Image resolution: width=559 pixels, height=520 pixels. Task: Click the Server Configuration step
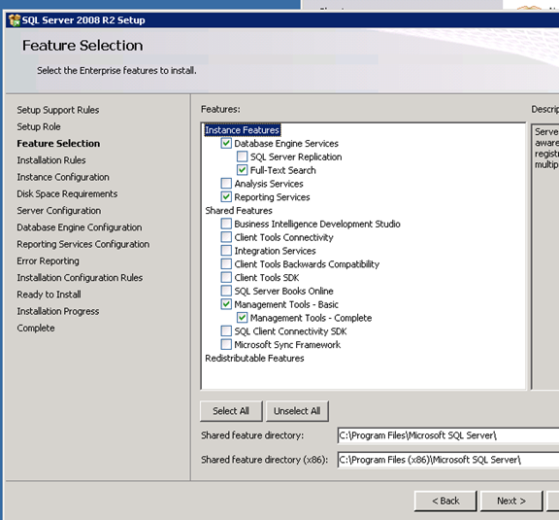click(59, 211)
